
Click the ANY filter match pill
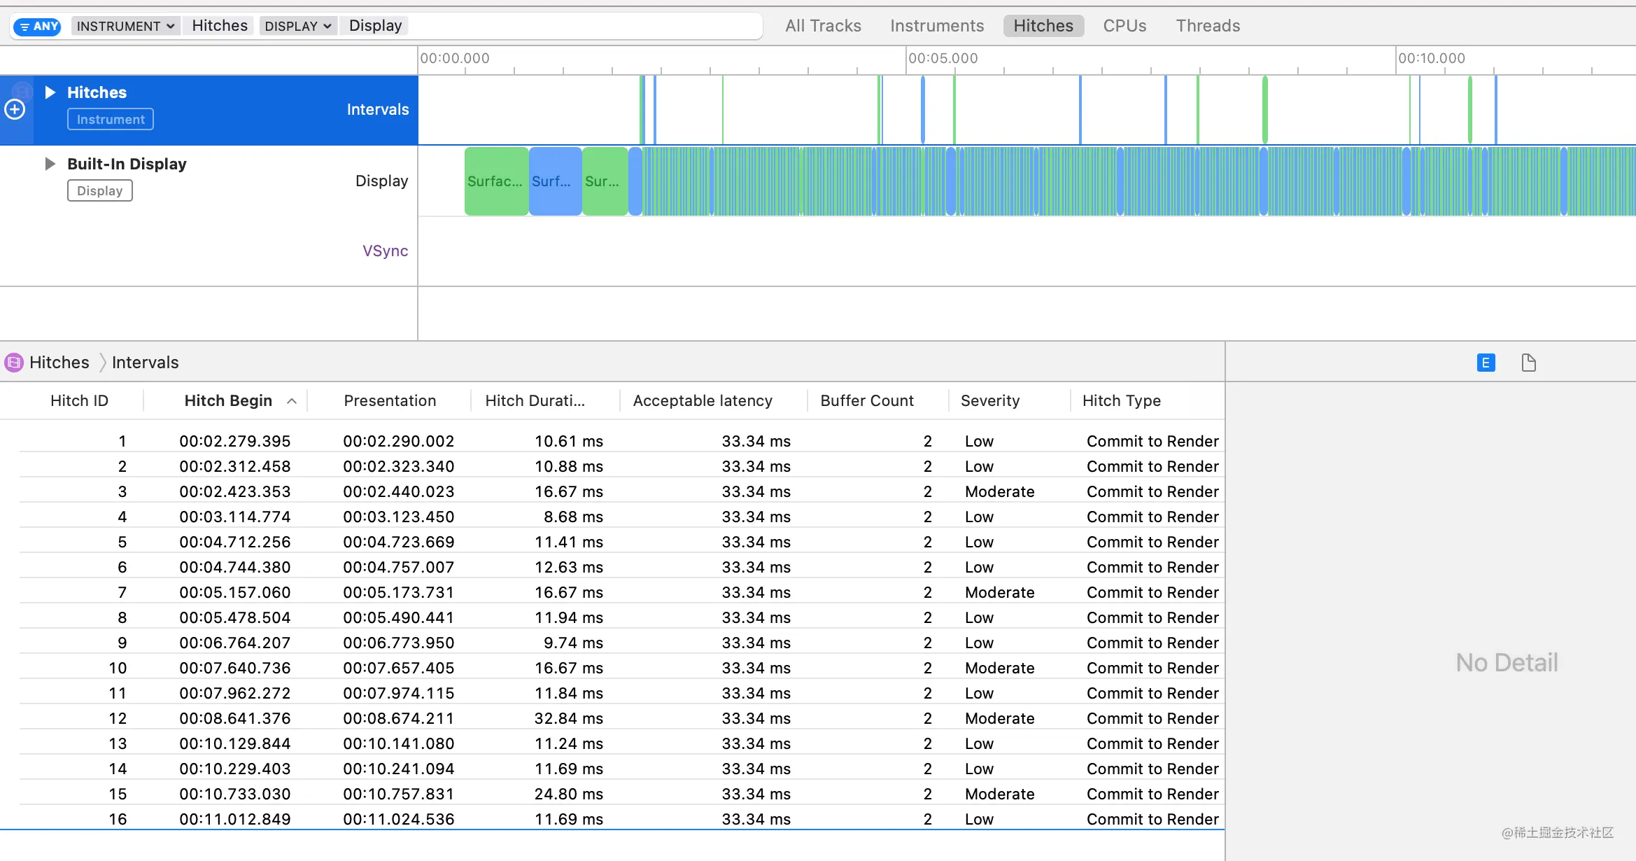[37, 27]
